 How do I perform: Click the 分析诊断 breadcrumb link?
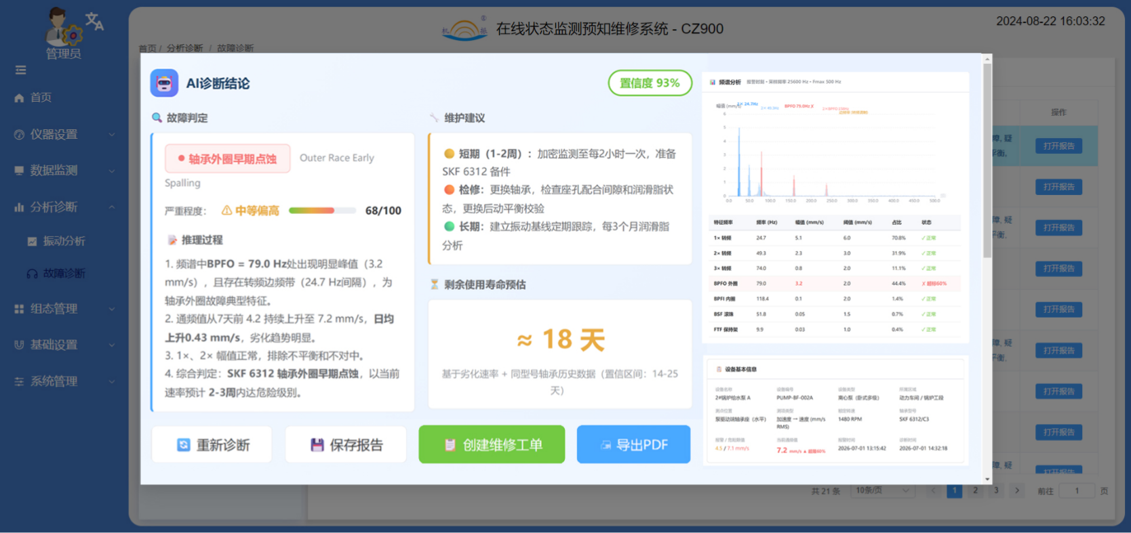pos(184,48)
